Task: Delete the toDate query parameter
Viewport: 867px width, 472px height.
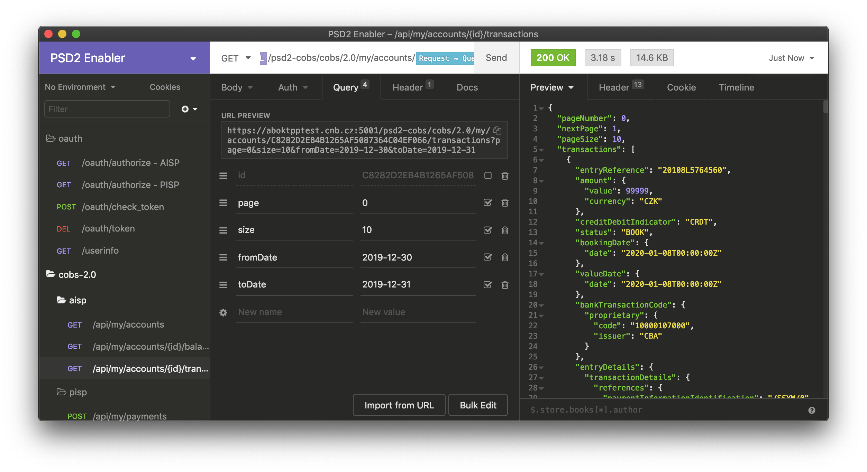Action: [x=505, y=285]
